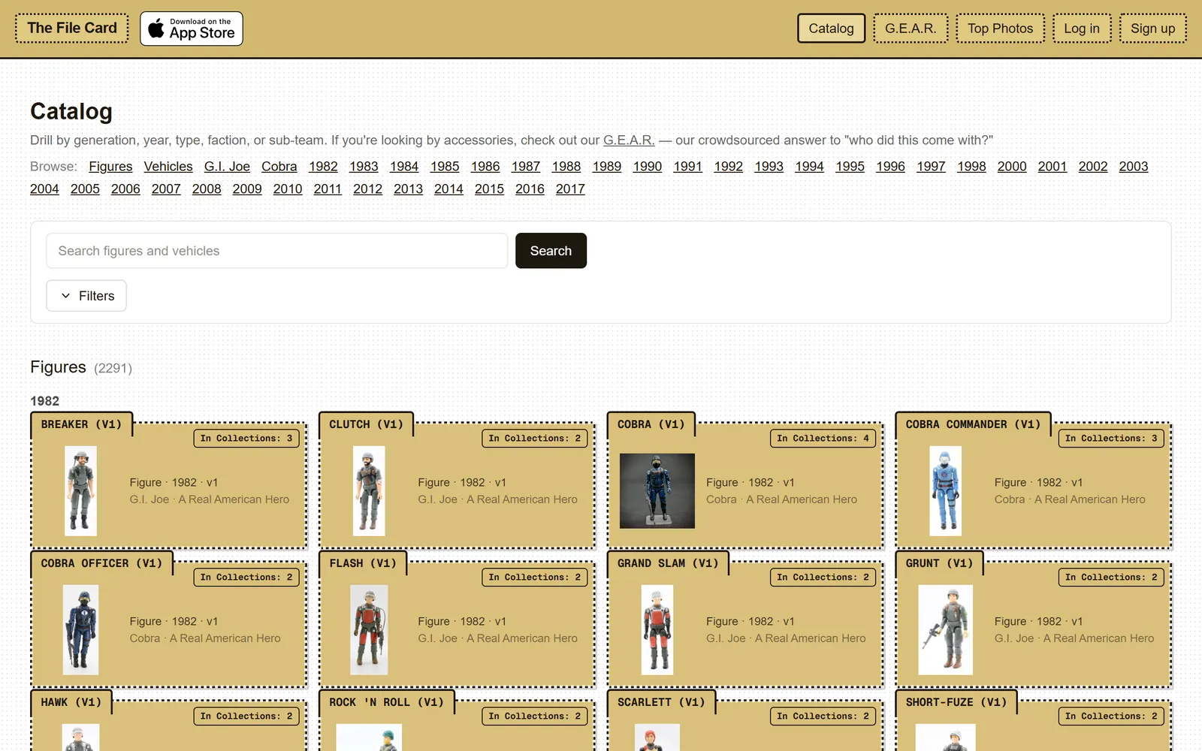Click the GRAND SLAM (V1) card title
The width and height of the screenshot is (1202, 751).
[668, 563]
